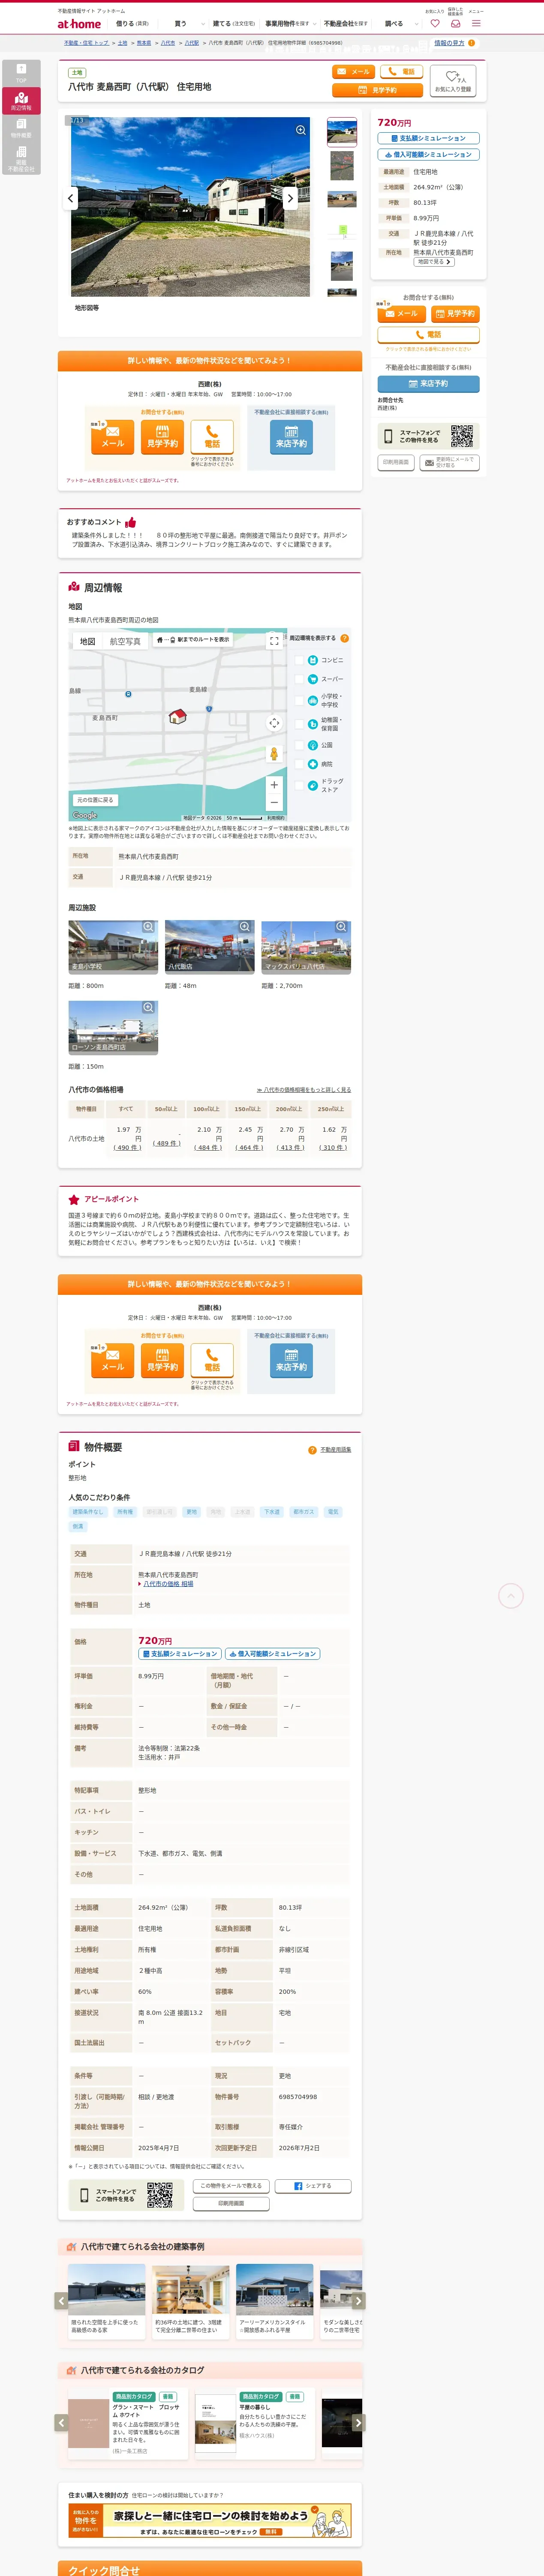Screen dimensions: 544x2576
Task: Expand 借りる menu in header
Action: (132, 23)
